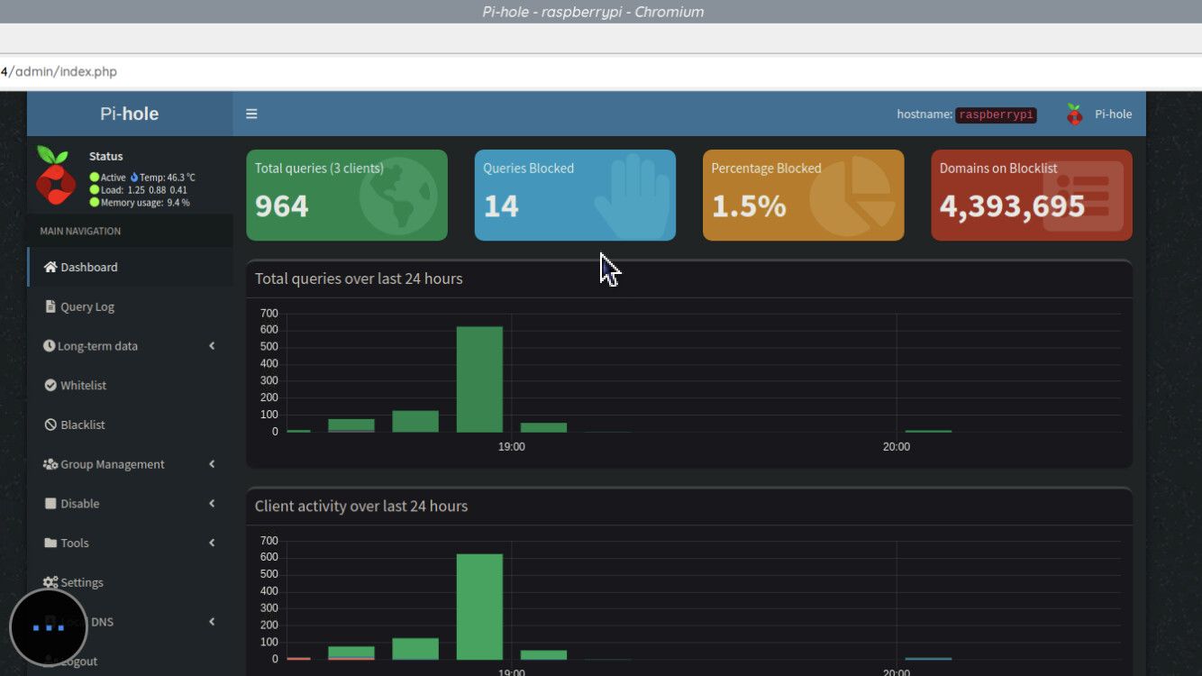Screen dimensions: 1202x676
Task: Click the Pi-hole title link in header
Action: (130, 114)
